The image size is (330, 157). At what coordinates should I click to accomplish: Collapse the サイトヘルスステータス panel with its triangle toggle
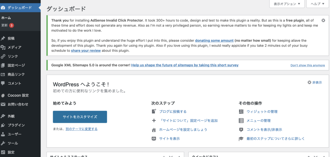point(179,156)
